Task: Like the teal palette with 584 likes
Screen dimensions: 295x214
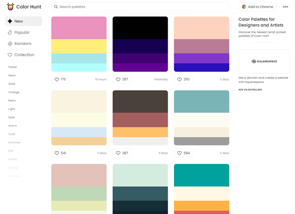Action: point(183,153)
